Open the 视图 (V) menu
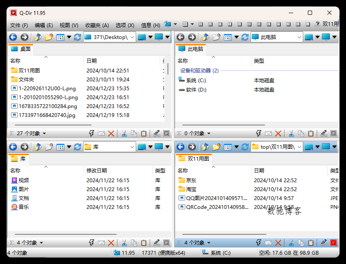 (x=69, y=25)
